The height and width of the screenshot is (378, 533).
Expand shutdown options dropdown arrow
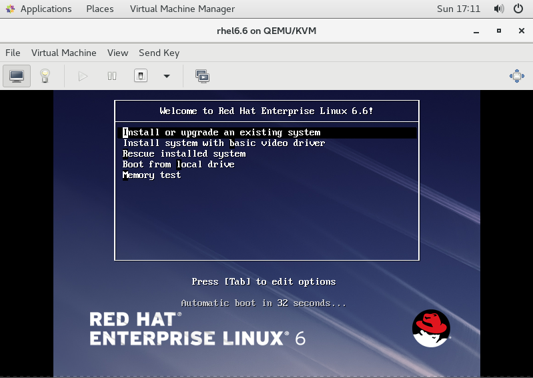[x=167, y=76]
